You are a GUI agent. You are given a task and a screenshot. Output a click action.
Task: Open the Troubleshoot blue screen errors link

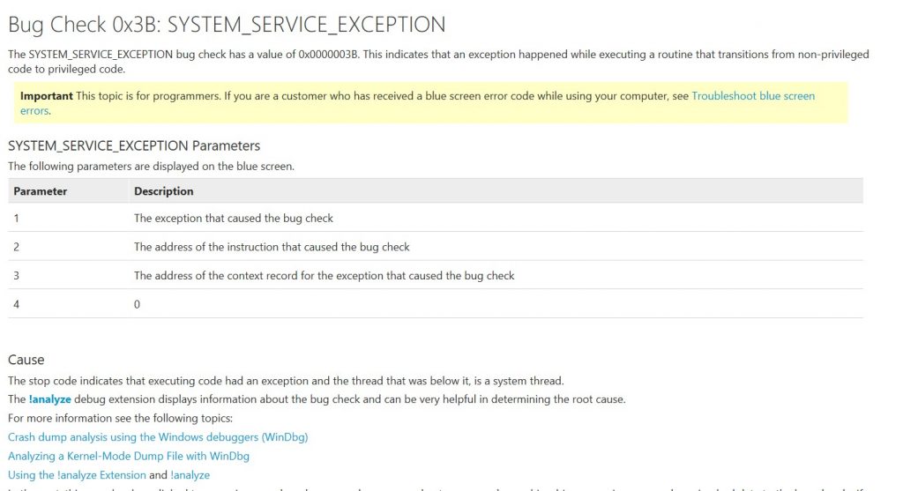point(752,96)
